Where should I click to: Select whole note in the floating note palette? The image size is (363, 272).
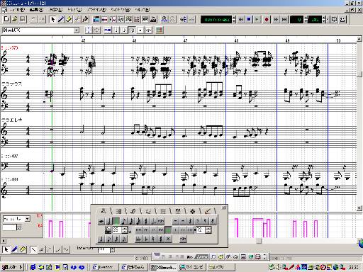point(101,221)
